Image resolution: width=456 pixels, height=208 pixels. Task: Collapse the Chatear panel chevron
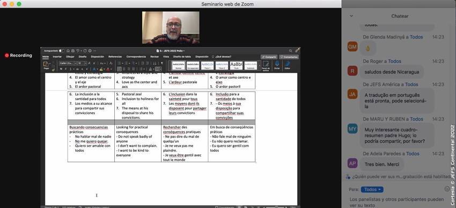tap(351, 16)
